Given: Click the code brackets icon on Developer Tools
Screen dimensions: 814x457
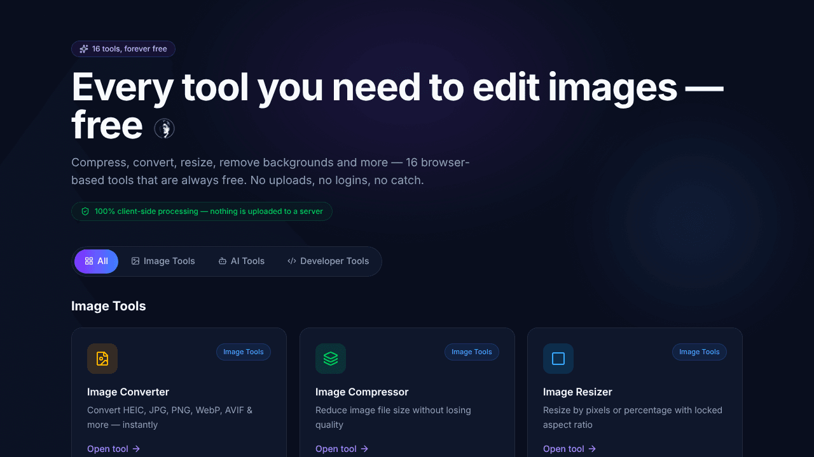Looking at the screenshot, I should [x=292, y=262].
